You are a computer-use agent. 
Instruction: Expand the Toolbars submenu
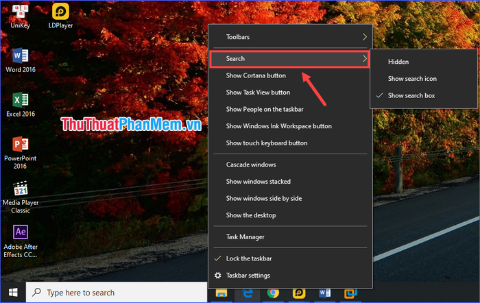pos(290,37)
